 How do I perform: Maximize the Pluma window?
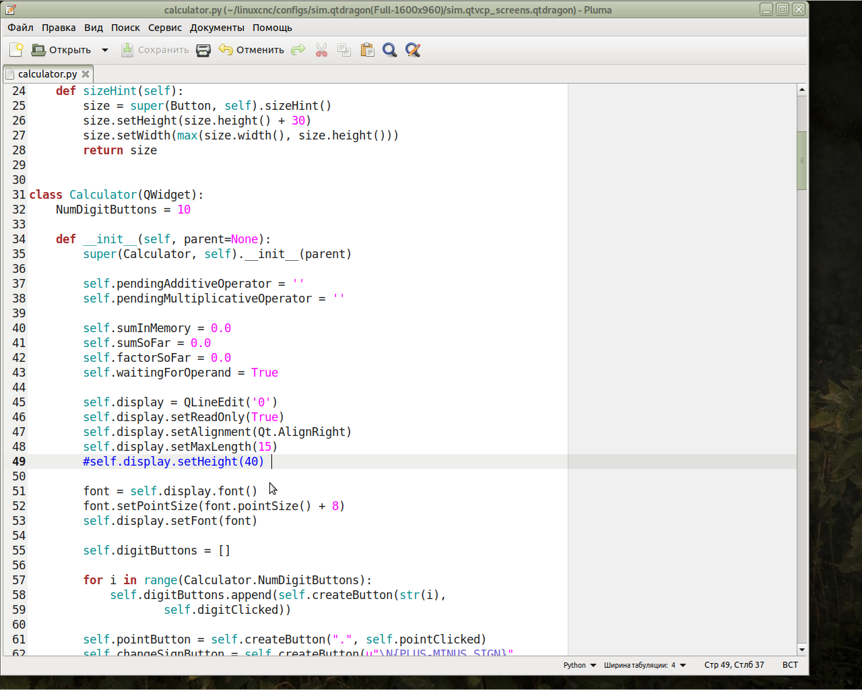(x=783, y=9)
